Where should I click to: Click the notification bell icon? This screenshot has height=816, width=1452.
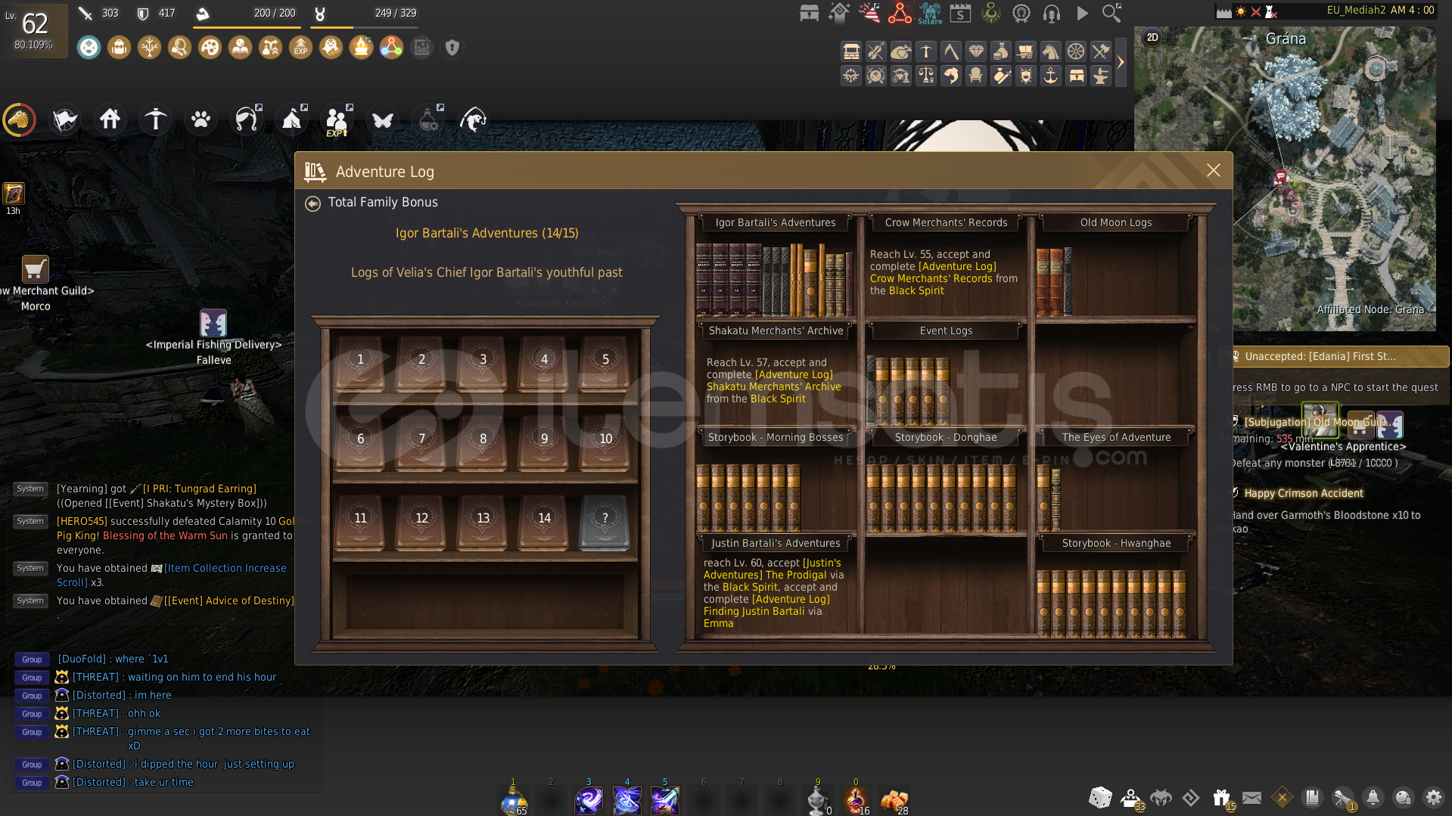pyautogui.click(x=1373, y=798)
